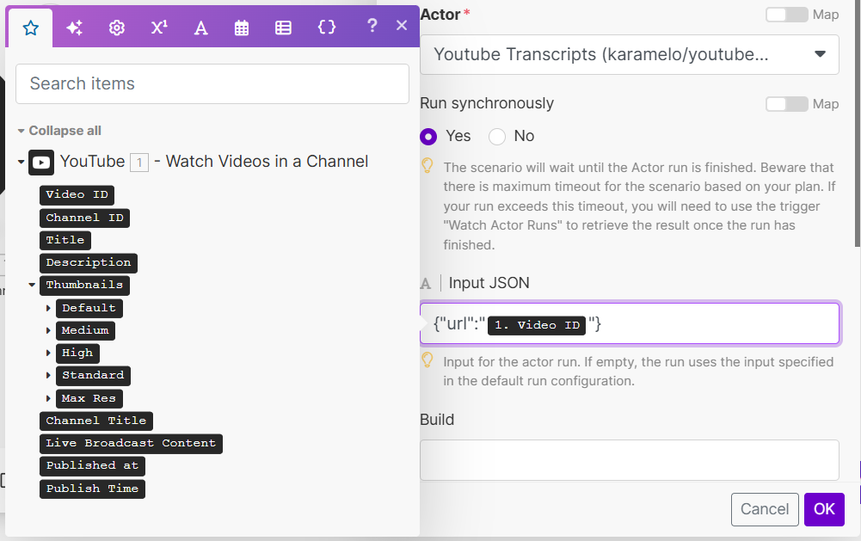Insert the Title pill
This screenshot has height=541, width=861.
coord(65,240)
